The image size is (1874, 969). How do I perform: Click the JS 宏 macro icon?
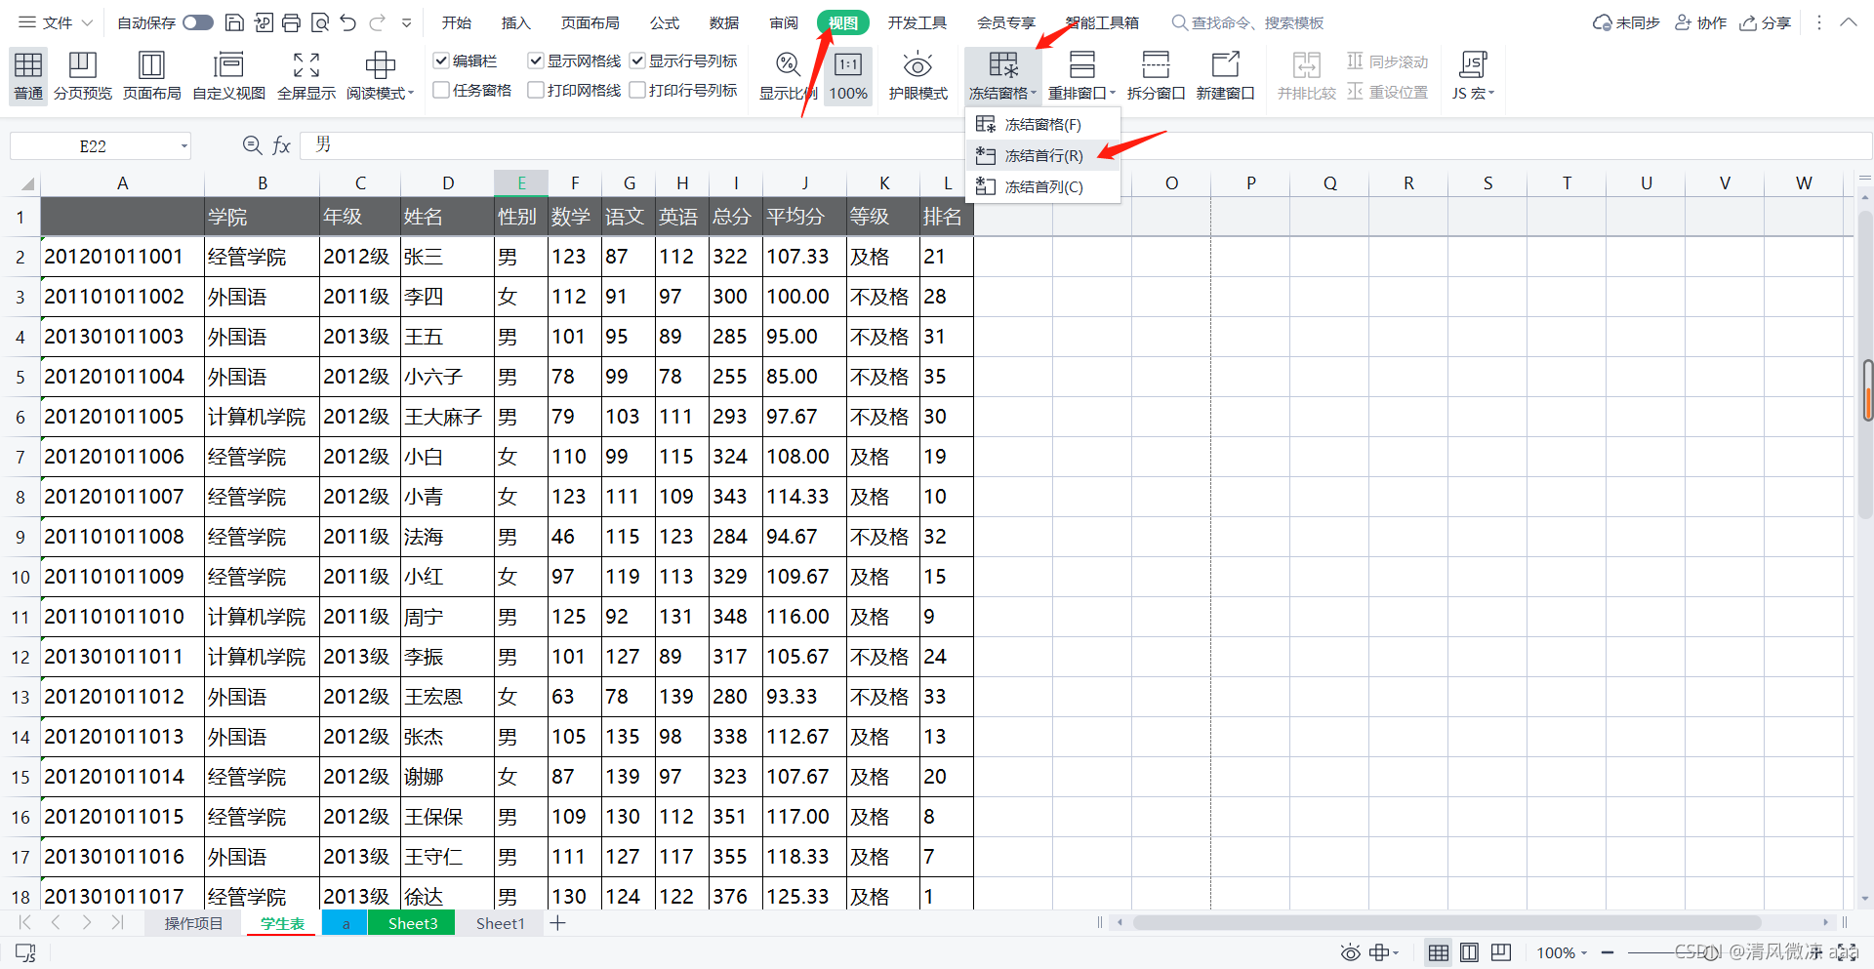[x=1472, y=65]
